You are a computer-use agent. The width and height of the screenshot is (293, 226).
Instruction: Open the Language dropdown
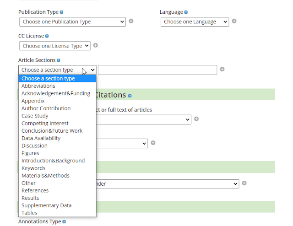195,22
